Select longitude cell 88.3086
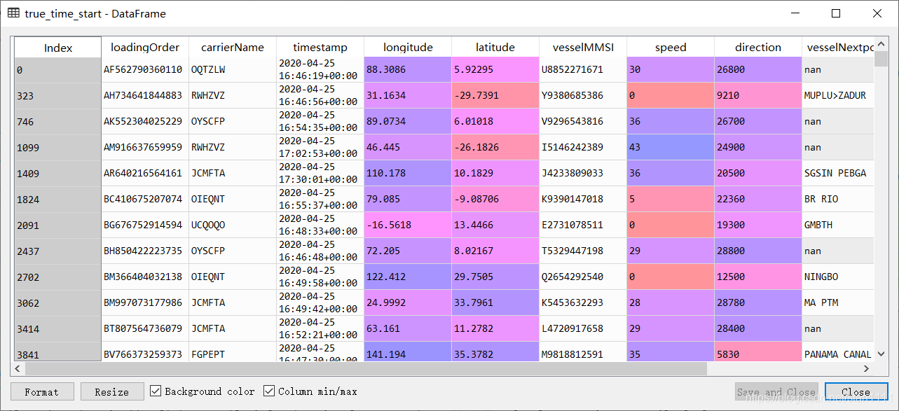The height and width of the screenshot is (411, 899). click(408, 69)
